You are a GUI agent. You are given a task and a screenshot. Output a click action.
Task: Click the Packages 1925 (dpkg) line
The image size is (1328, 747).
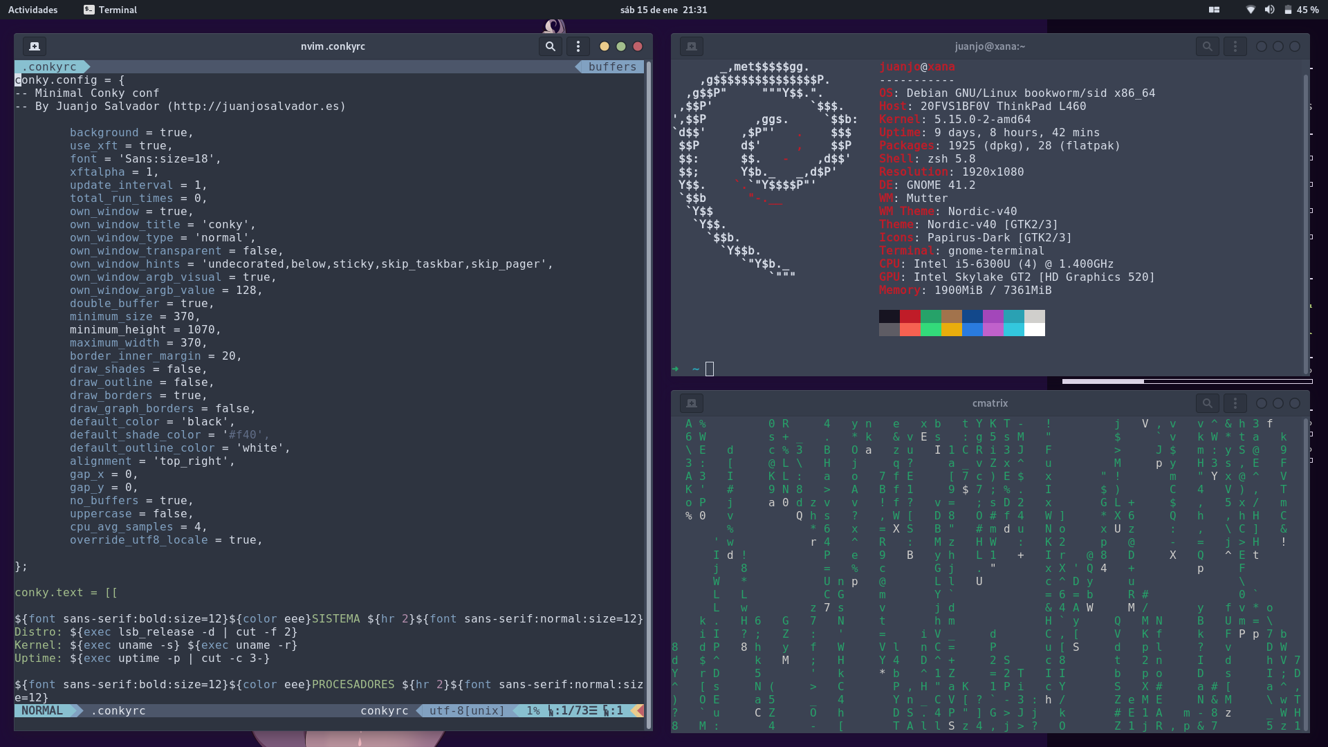[999, 146]
